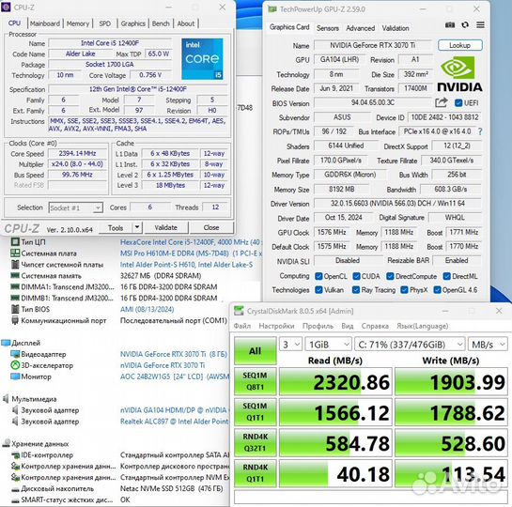
Task: Click the Коммуникационный порт icon
Action: [x=15, y=320]
